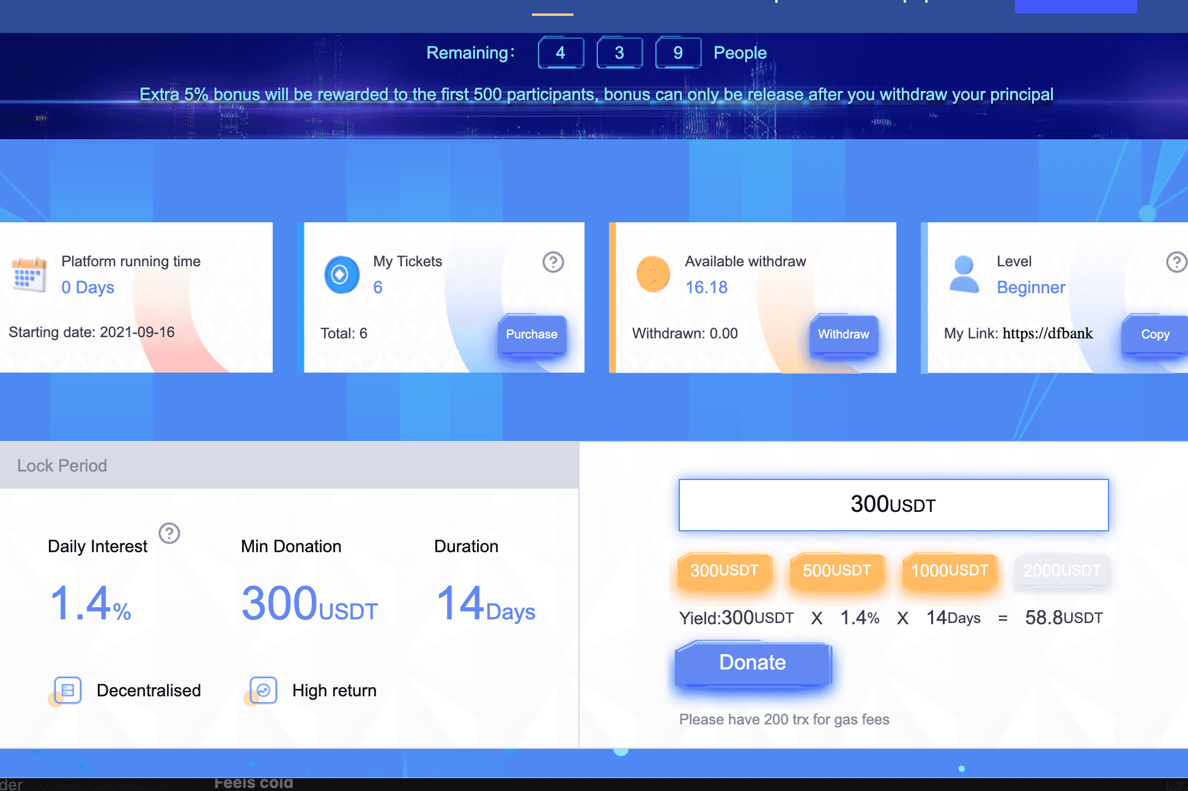Copy the referral link with the Copy button
This screenshot has height=791, width=1188.
1154,335
